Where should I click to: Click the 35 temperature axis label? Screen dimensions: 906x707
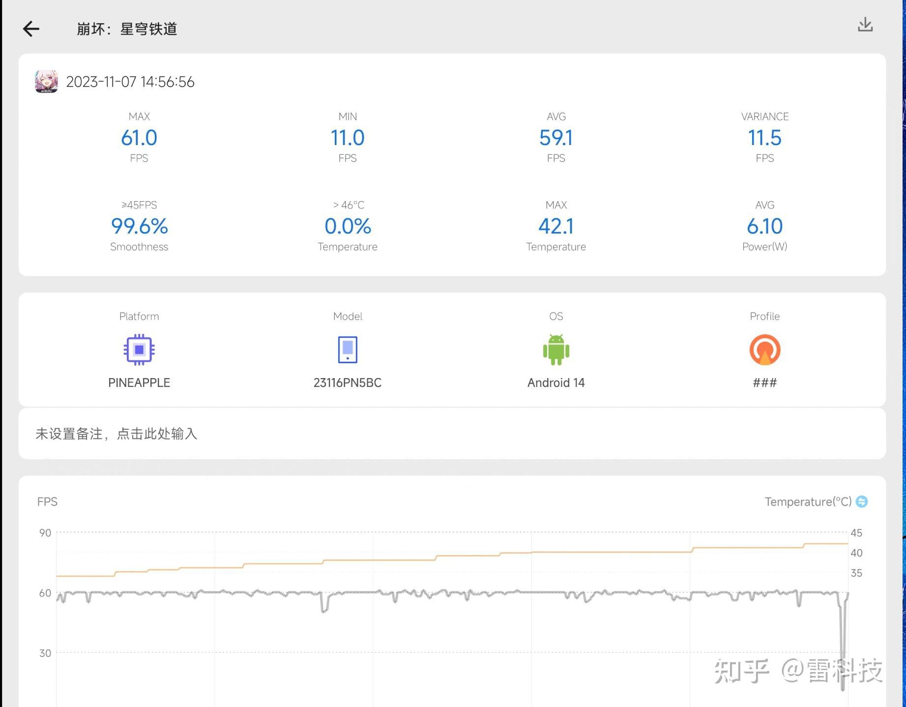[856, 573]
